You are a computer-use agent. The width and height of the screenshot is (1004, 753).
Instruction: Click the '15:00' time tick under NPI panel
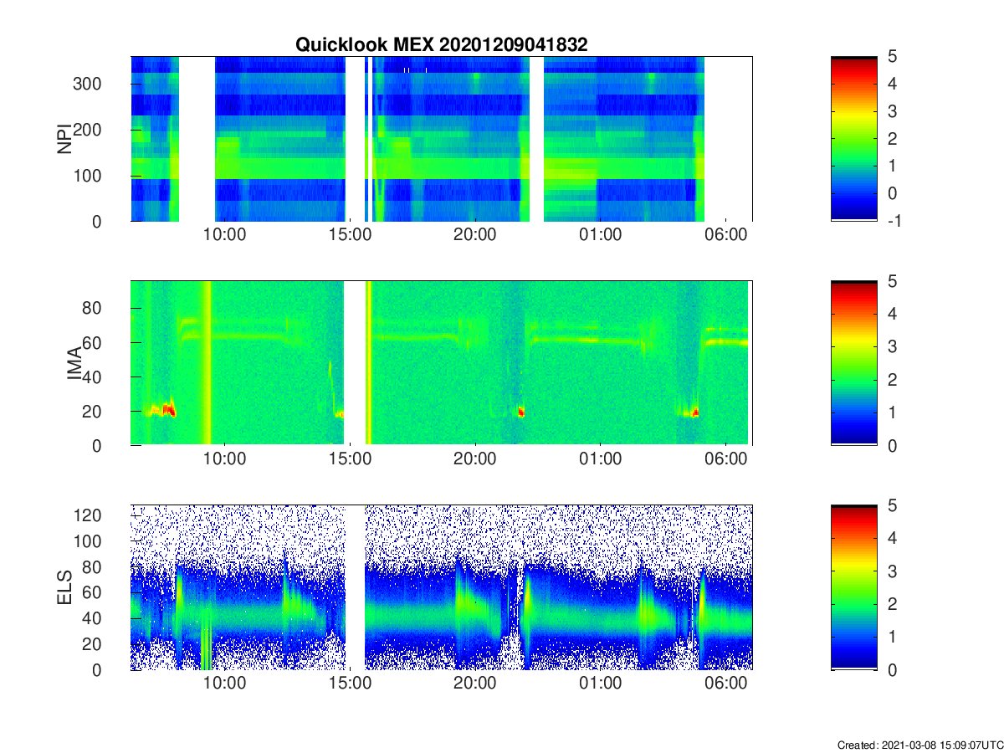[350, 234]
